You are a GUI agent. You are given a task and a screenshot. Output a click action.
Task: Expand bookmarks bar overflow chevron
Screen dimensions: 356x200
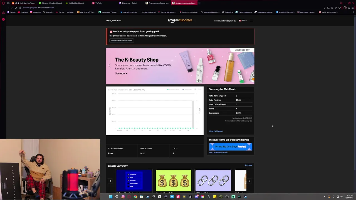(x=353, y=12)
